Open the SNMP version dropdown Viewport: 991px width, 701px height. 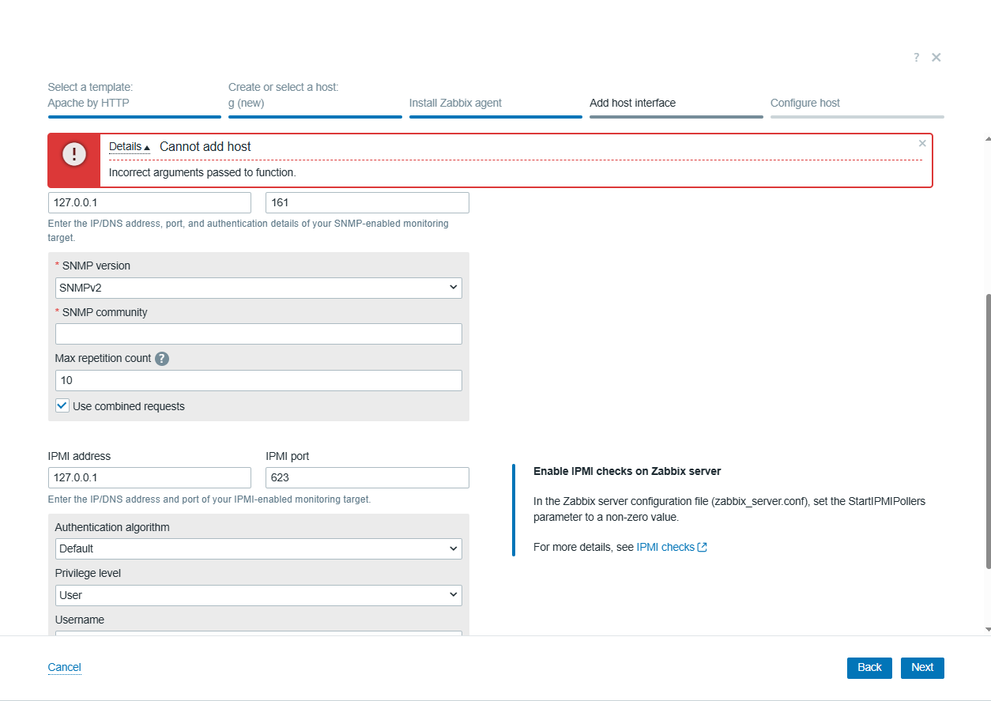point(258,288)
